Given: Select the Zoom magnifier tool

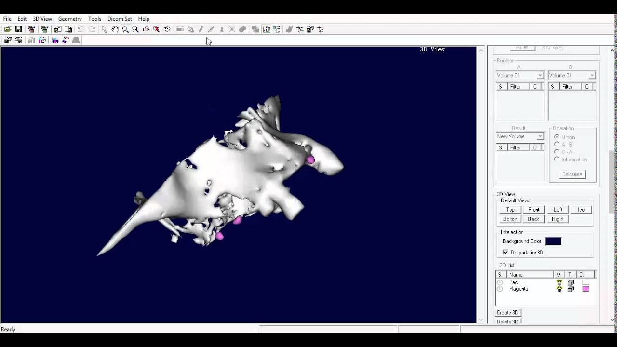Looking at the screenshot, I should point(125,29).
